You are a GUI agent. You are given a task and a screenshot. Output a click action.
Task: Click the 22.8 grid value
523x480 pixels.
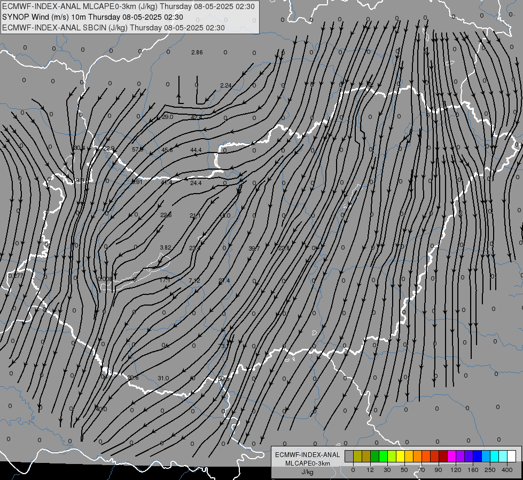[x=284, y=248]
